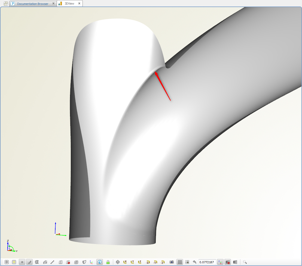The width and height of the screenshot is (302, 266).
Task: Toggle point display (small dot) button
Action: [22, 262]
